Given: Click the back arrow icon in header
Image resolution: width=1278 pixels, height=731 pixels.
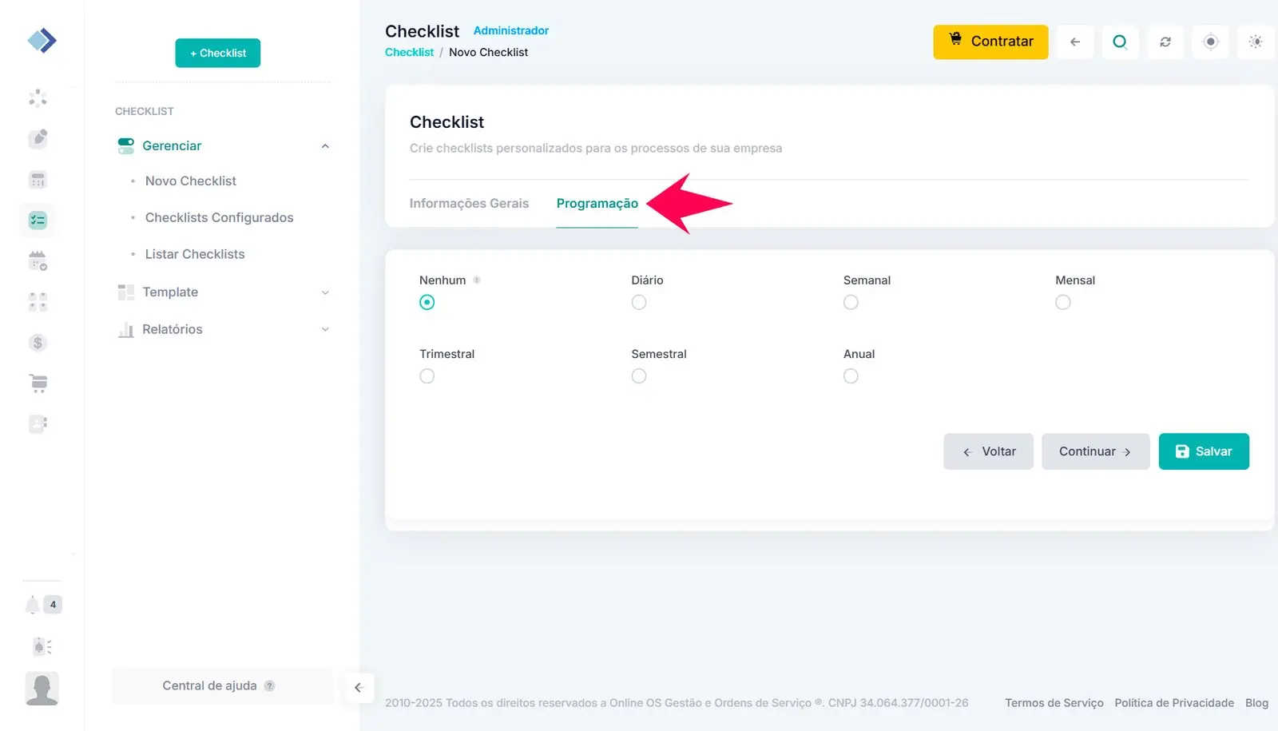Looking at the screenshot, I should tap(1075, 42).
